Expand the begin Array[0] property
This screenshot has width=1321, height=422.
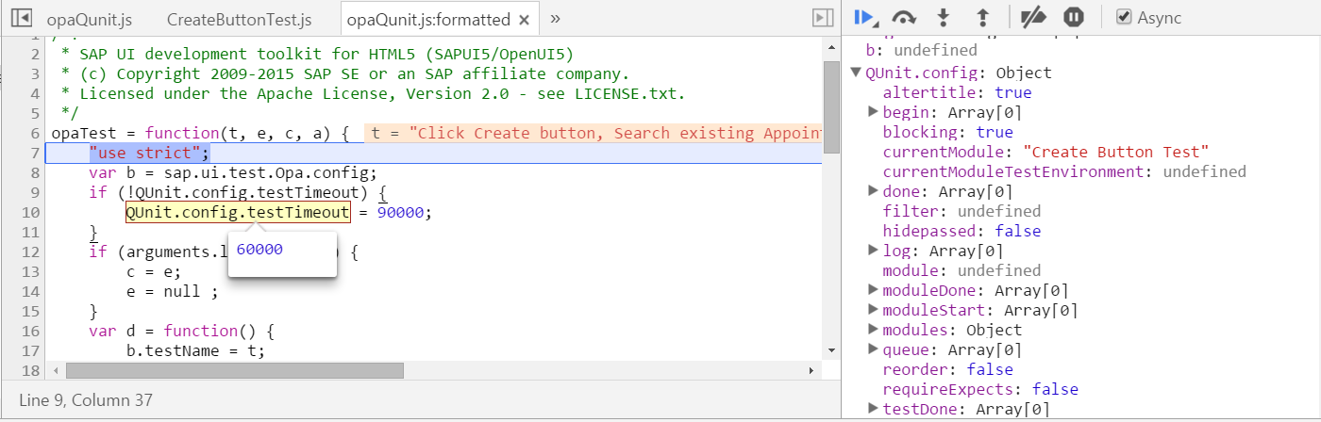[x=873, y=112]
